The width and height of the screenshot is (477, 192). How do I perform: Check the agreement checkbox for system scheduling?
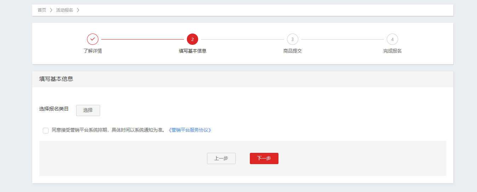point(46,131)
